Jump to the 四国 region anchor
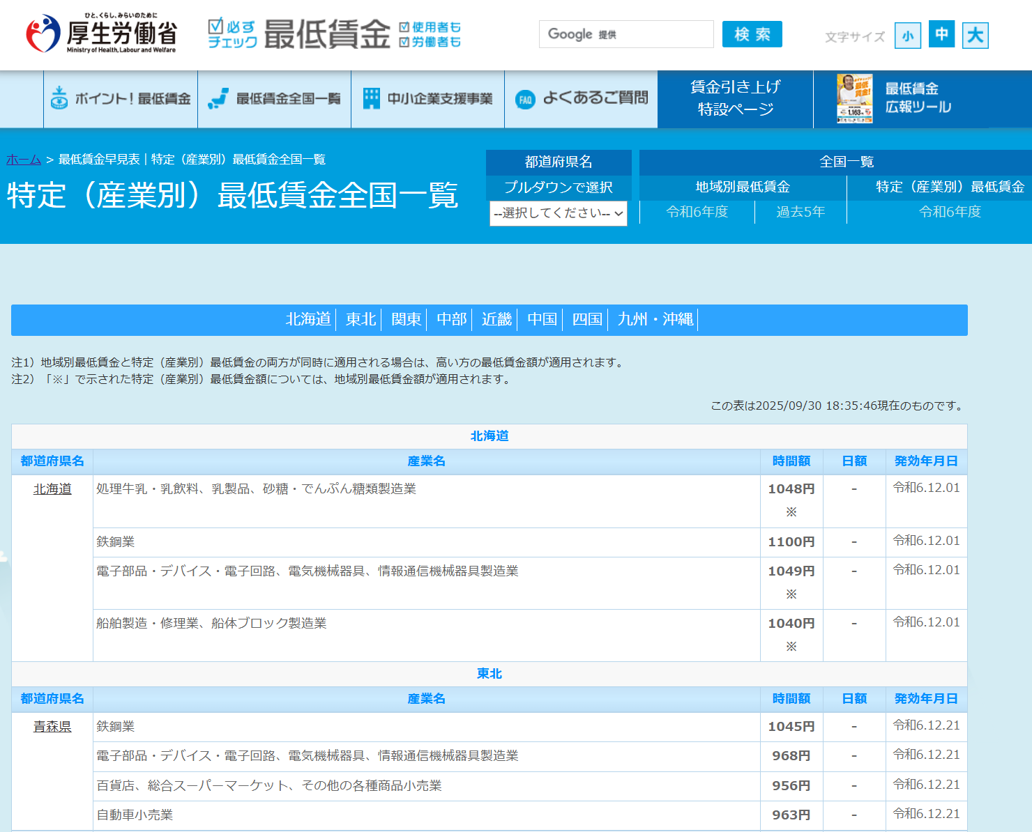Viewport: 1032px width, 832px height. click(x=587, y=319)
